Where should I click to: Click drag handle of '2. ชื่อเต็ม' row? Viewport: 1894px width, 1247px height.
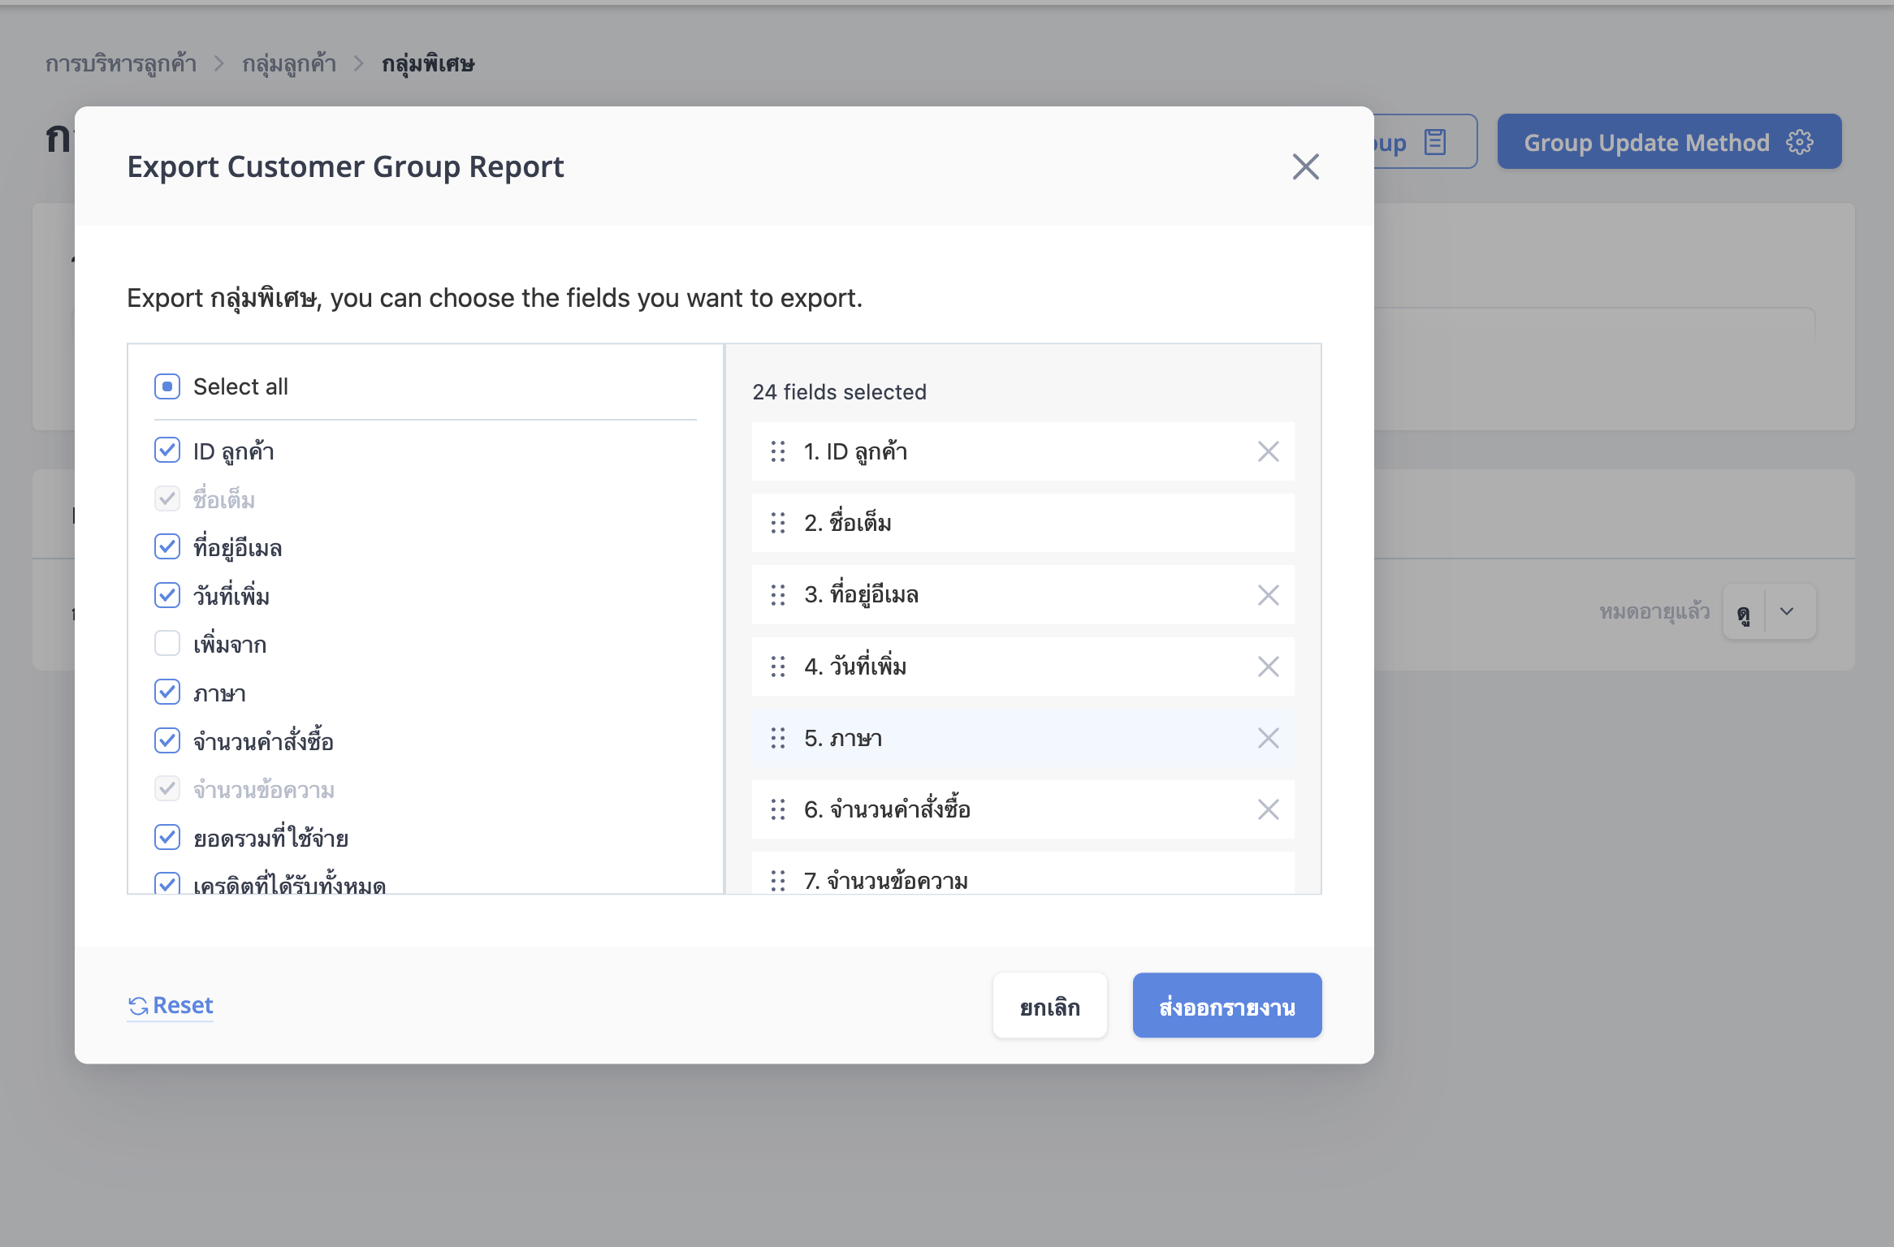pos(778,523)
